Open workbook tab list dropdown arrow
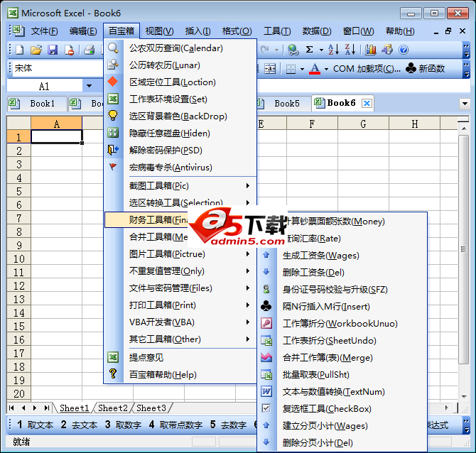The width and height of the screenshot is (476, 453). point(465,104)
